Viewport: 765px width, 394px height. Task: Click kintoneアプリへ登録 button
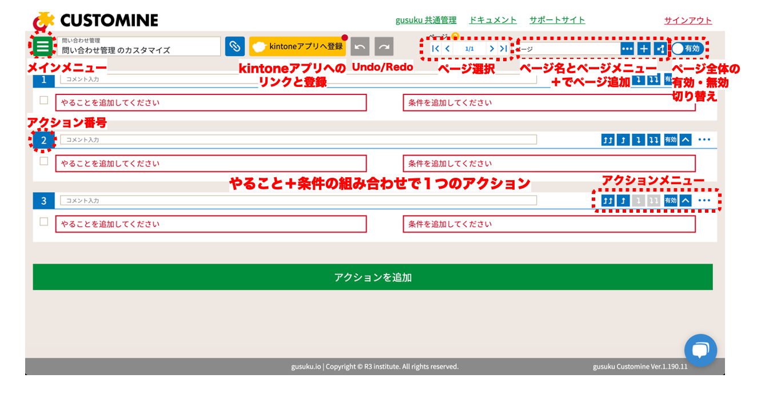[298, 46]
